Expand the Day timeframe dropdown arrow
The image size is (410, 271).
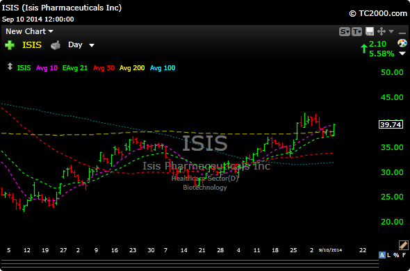[x=92, y=46]
